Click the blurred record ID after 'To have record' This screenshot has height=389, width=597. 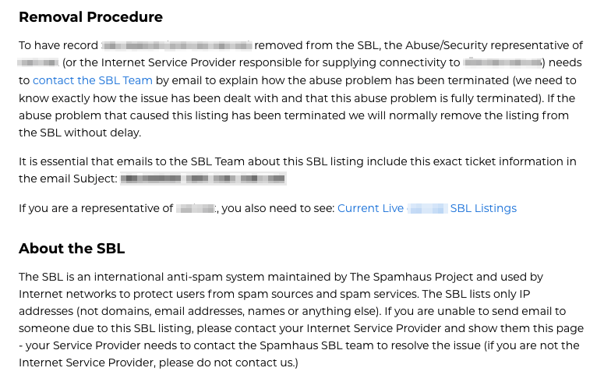click(177, 46)
